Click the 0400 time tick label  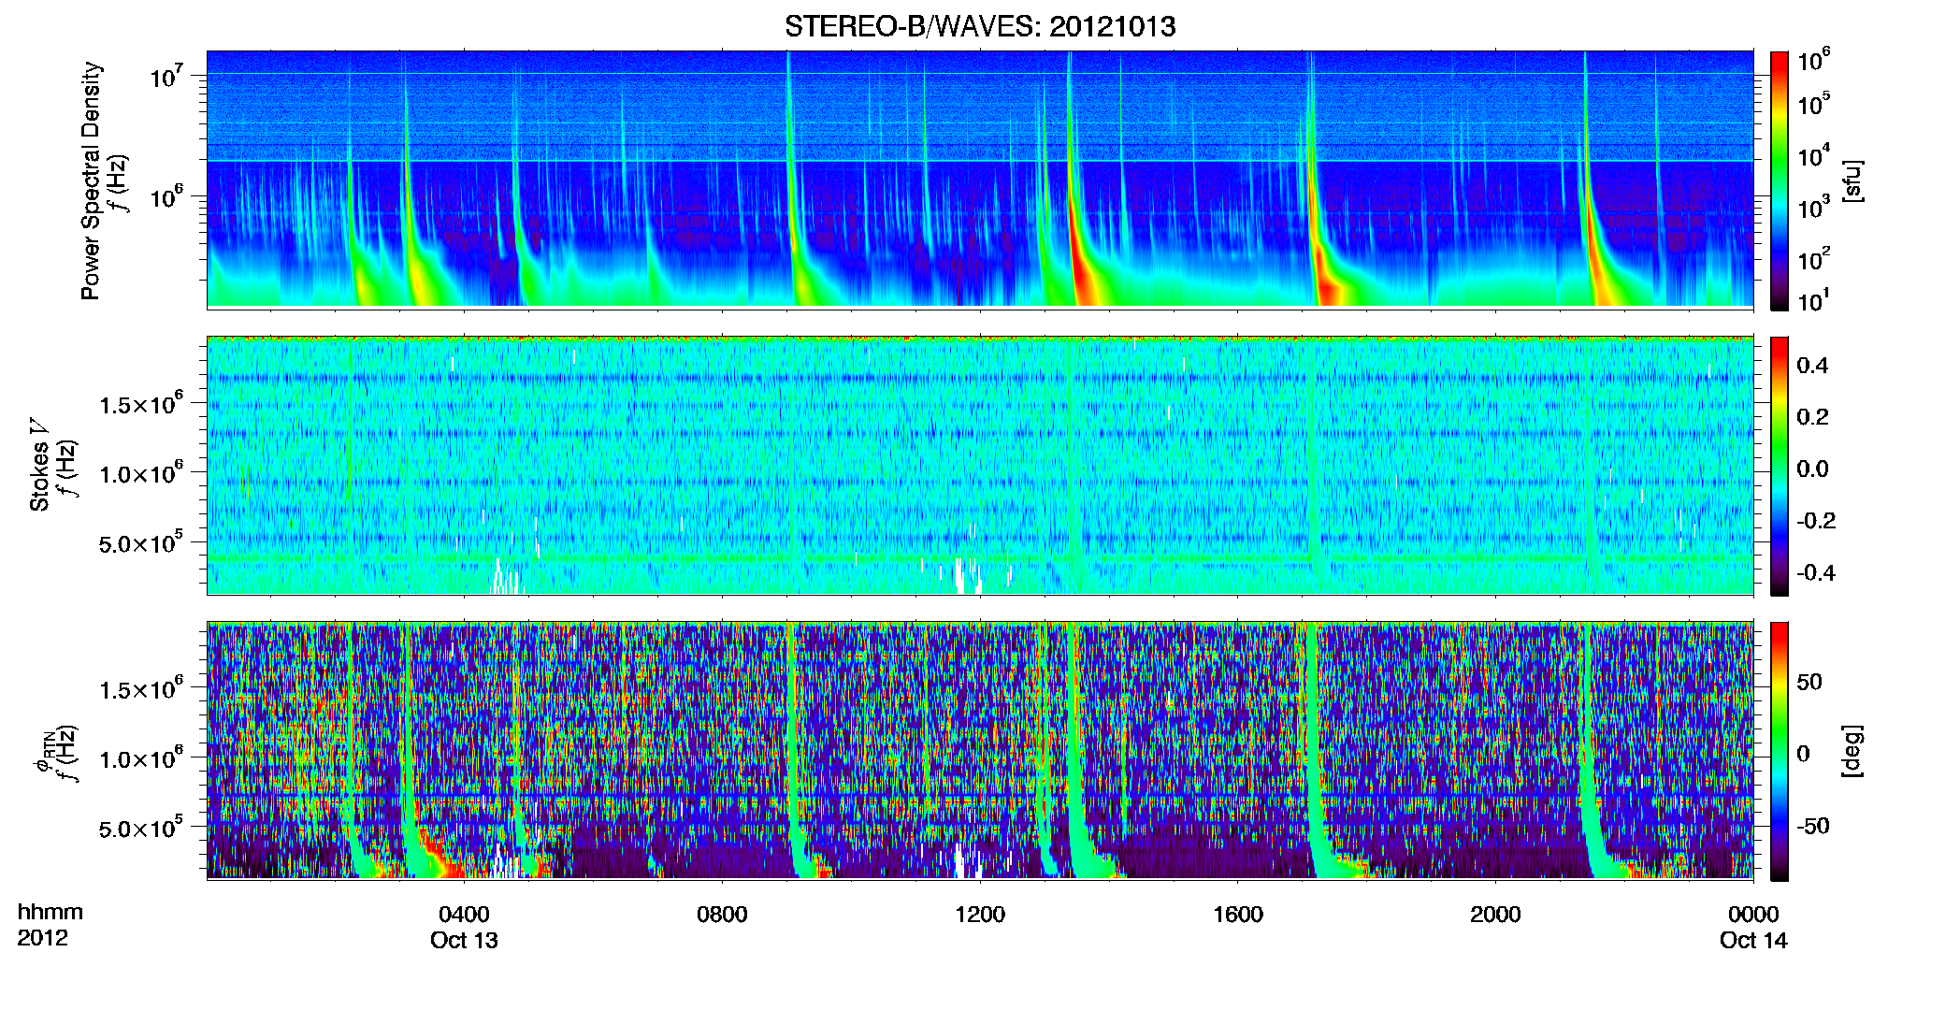click(x=464, y=914)
